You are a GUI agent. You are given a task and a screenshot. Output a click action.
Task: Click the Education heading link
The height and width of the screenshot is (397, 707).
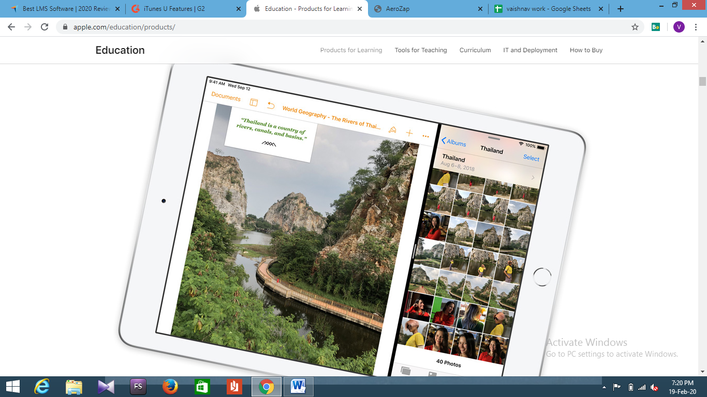(120, 50)
